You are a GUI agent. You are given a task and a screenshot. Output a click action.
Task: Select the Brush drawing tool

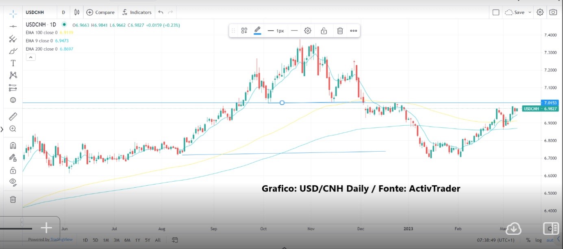(x=13, y=50)
